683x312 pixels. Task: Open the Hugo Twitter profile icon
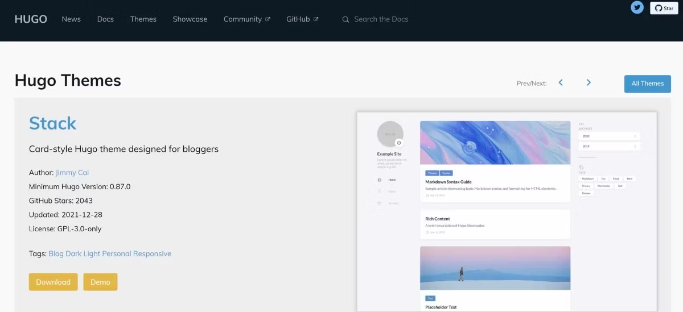click(637, 7)
